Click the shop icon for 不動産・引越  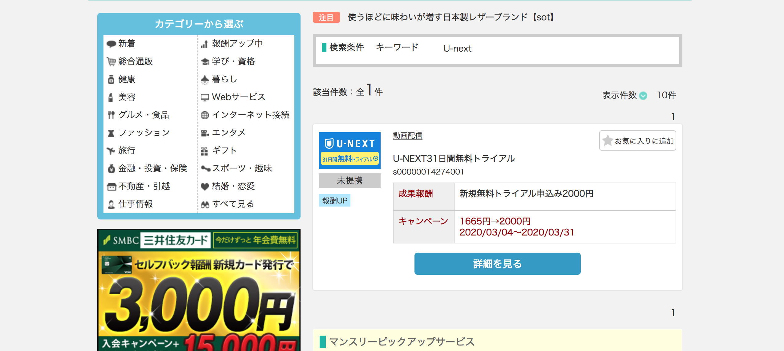click(x=111, y=187)
